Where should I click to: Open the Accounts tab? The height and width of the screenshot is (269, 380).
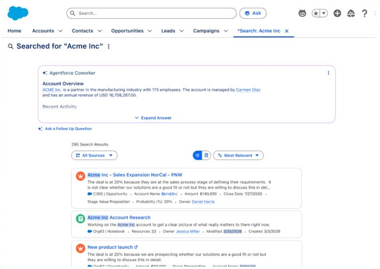(43, 31)
